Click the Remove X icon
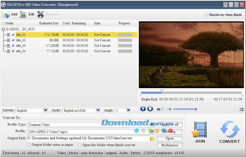 (41, 14)
